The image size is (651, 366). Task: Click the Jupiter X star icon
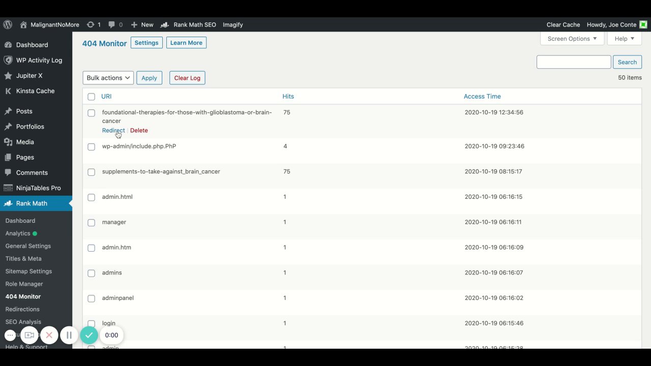point(8,76)
